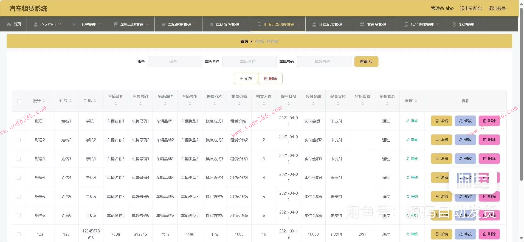
Task: Toggle the select-all checkbox in table header
Action: (19, 101)
